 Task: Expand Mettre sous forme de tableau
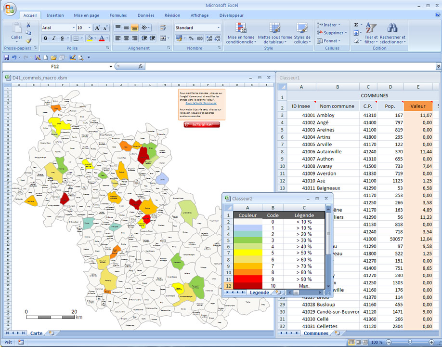pyautogui.click(x=275, y=33)
